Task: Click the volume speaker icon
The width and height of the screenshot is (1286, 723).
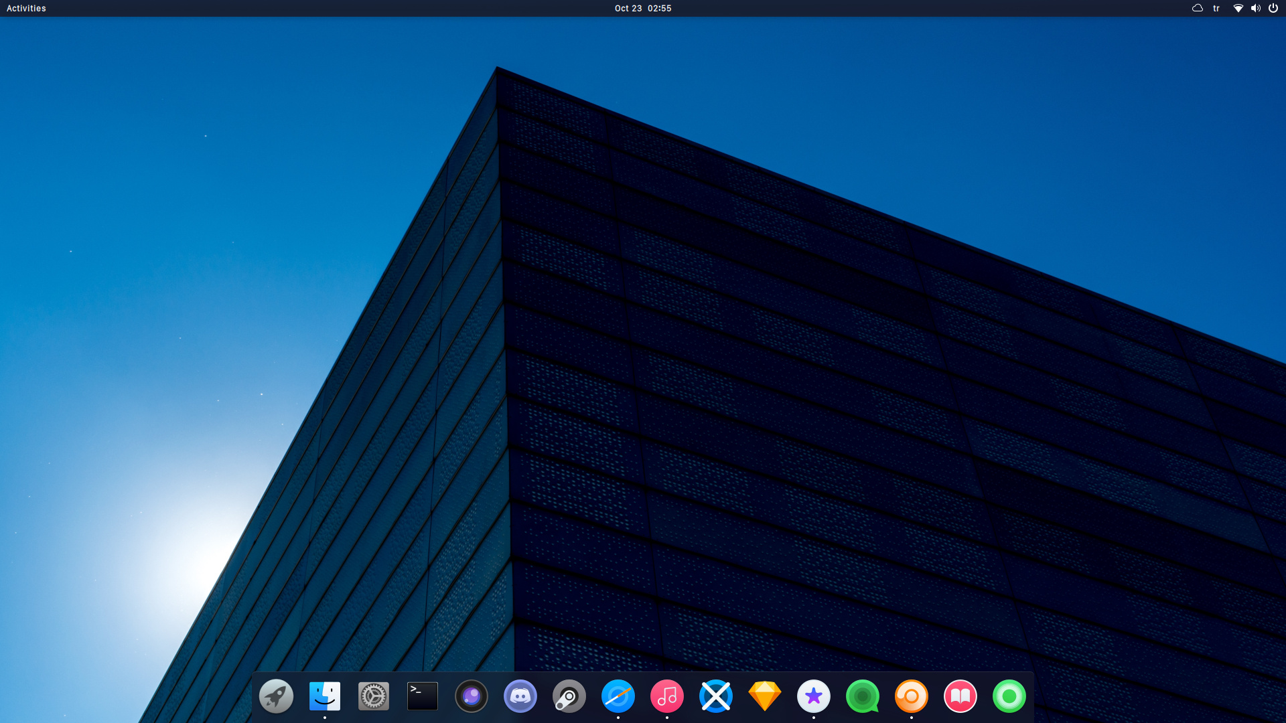Action: click(x=1256, y=8)
